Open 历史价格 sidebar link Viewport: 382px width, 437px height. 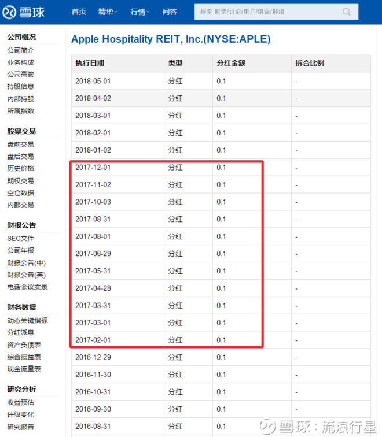click(21, 168)
